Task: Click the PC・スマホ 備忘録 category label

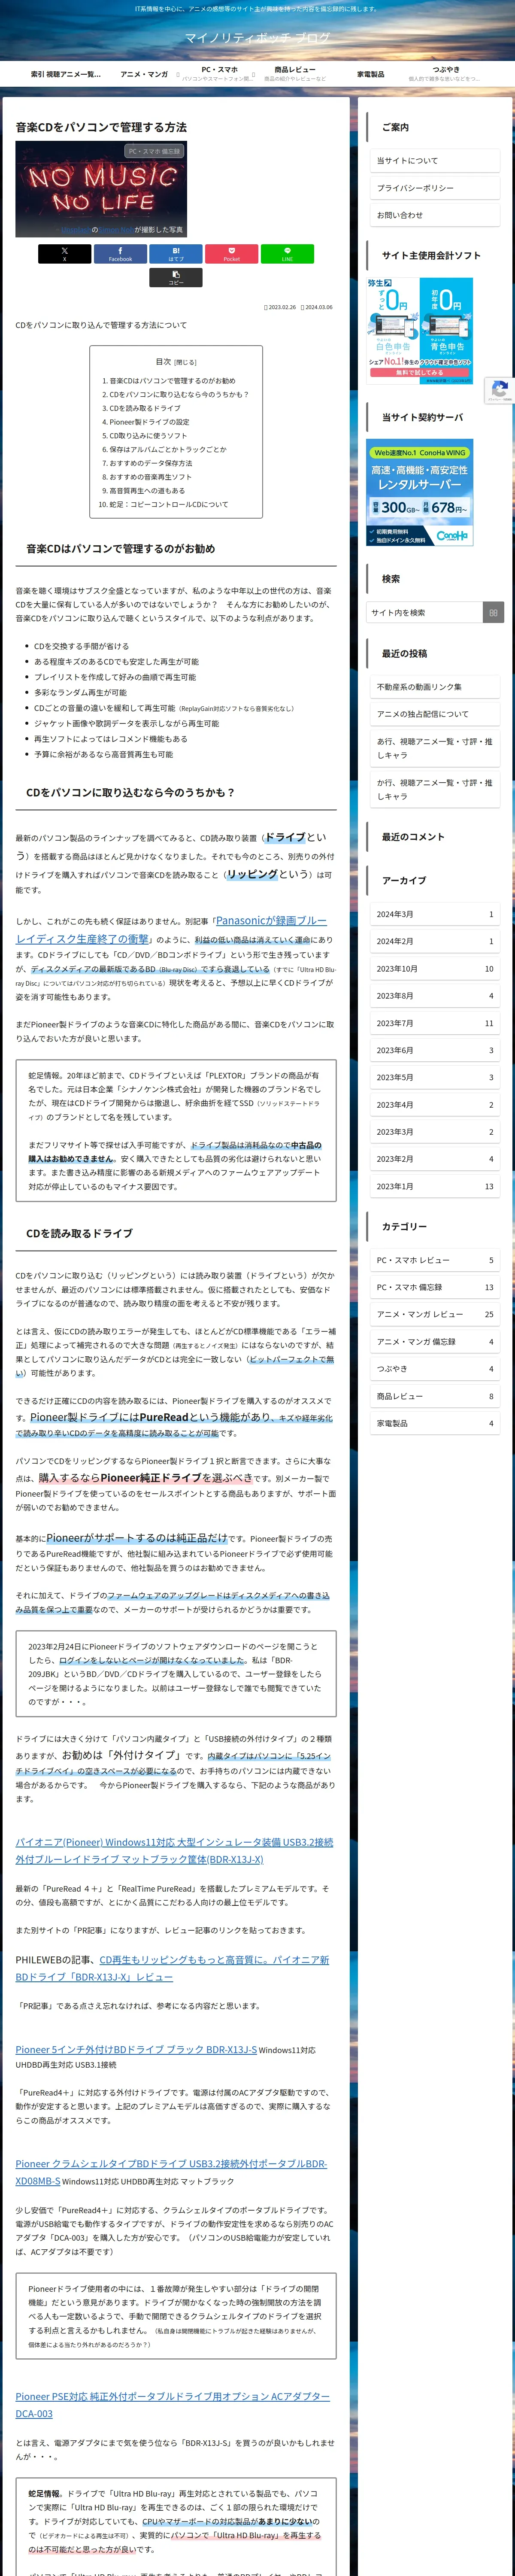Action: click(x=154, y=151)
